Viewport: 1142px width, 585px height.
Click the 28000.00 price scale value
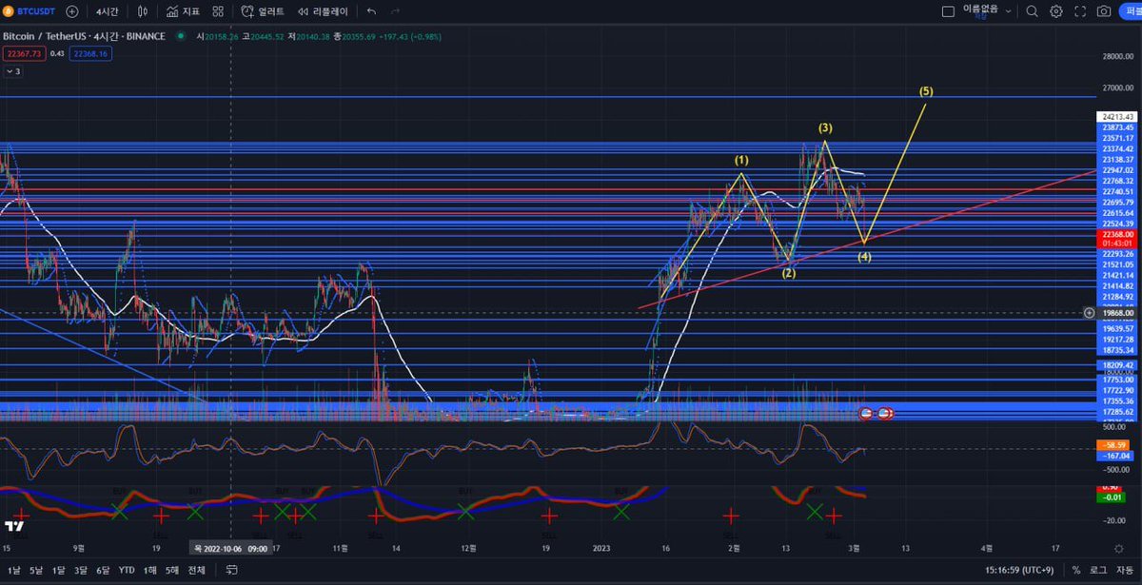(x=1118, y=56)
